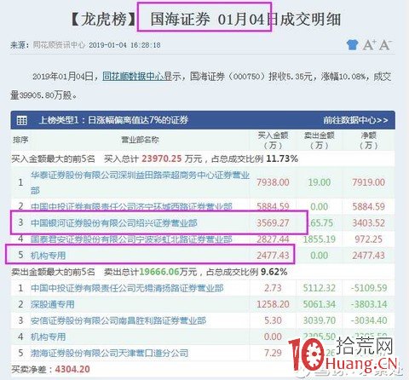Open 安信证券 南昌胜利路 branch link
The height and width of the screenshot is (380, 409).
[x=118, y=320]
